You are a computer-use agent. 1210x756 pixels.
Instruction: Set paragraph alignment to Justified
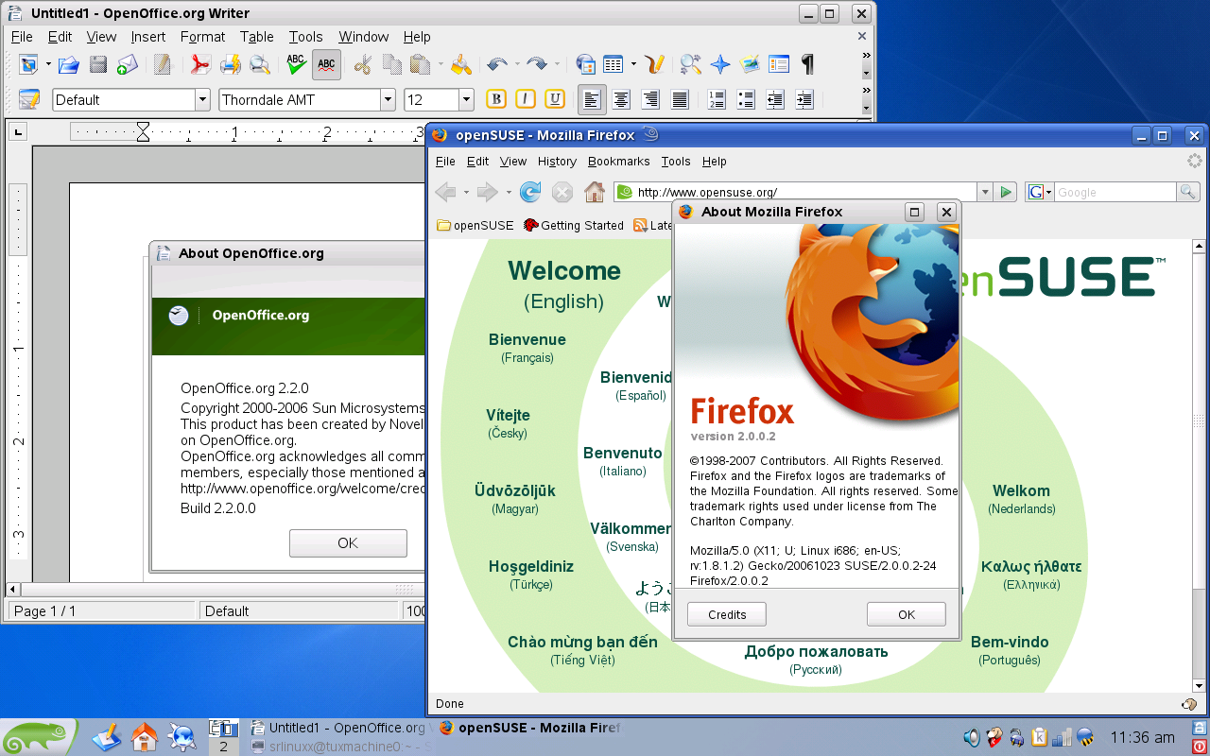coord(680,99)
